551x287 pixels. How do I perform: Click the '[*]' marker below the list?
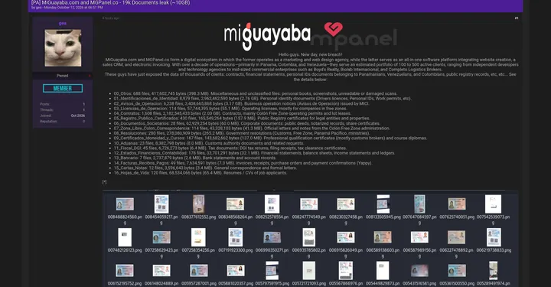pos(104,181)
